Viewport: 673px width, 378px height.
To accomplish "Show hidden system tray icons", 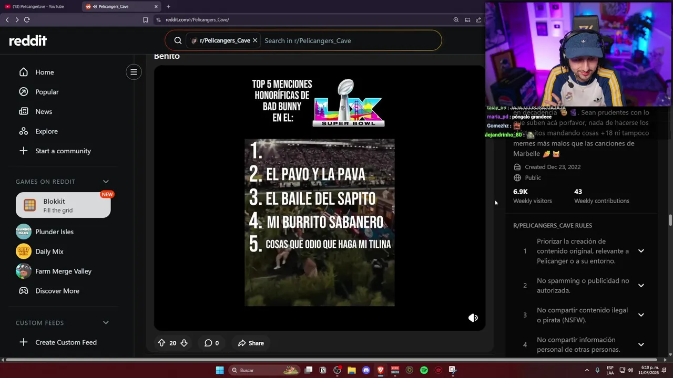I will click(587, 370).
